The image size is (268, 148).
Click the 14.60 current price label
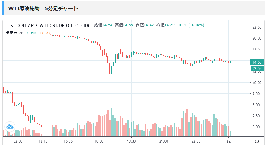pyautogui.click(x=257, y=62)
